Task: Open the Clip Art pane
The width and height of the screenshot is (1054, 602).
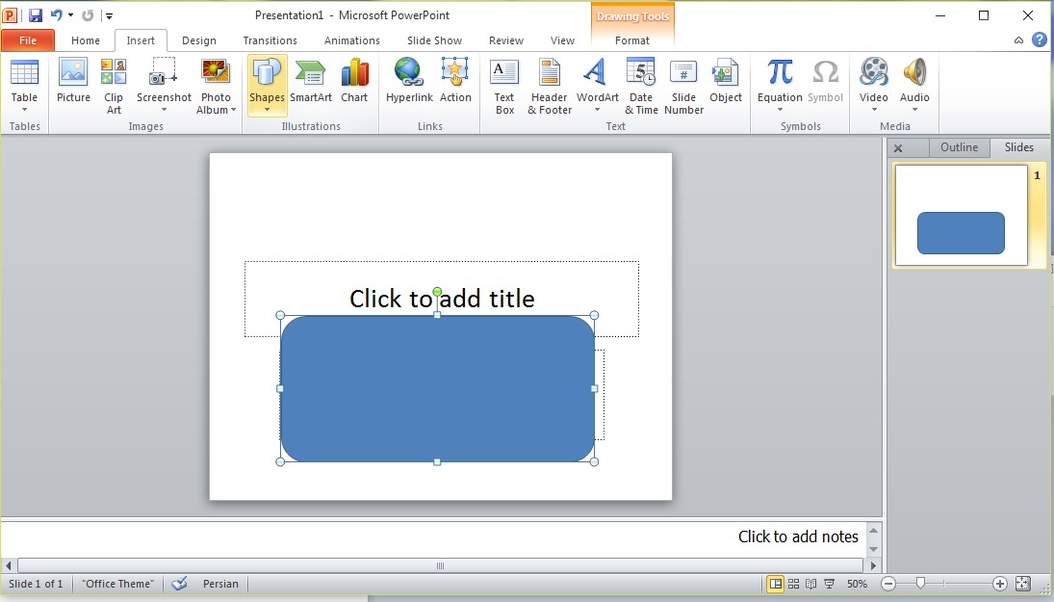Action: (x=114, y=84)
